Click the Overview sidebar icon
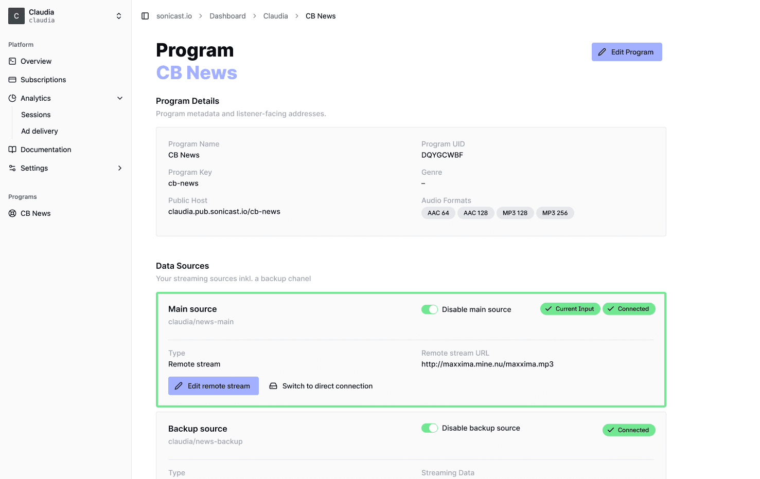The height and width of the screenshot is (479, 760). point(12,61)
